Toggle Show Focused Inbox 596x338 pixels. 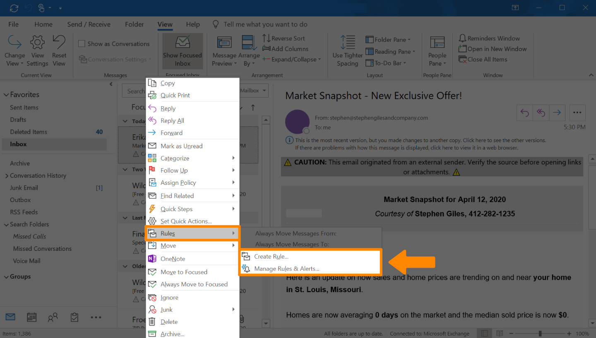pos(182,50)
